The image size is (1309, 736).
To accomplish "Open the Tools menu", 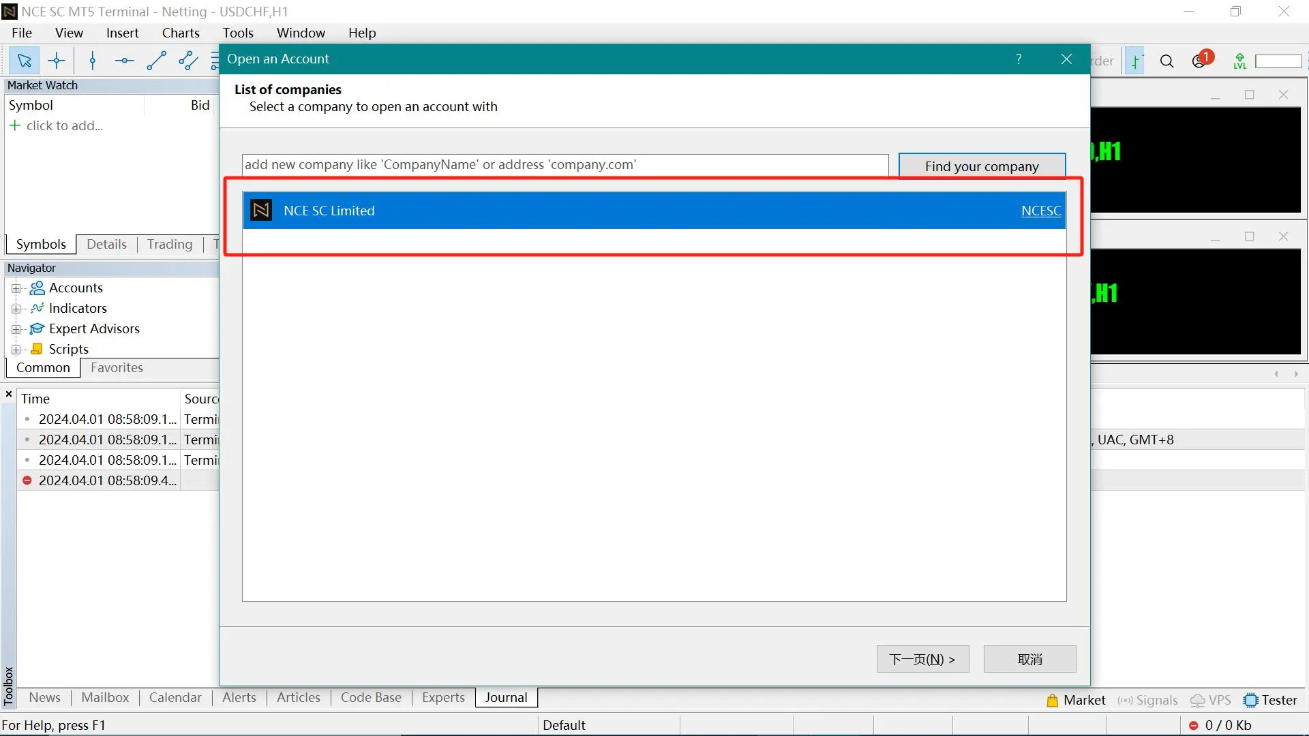I will tap(238, 33).
